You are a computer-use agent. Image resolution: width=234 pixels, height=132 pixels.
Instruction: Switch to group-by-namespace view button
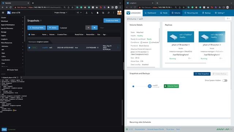[x=94, y=27]
